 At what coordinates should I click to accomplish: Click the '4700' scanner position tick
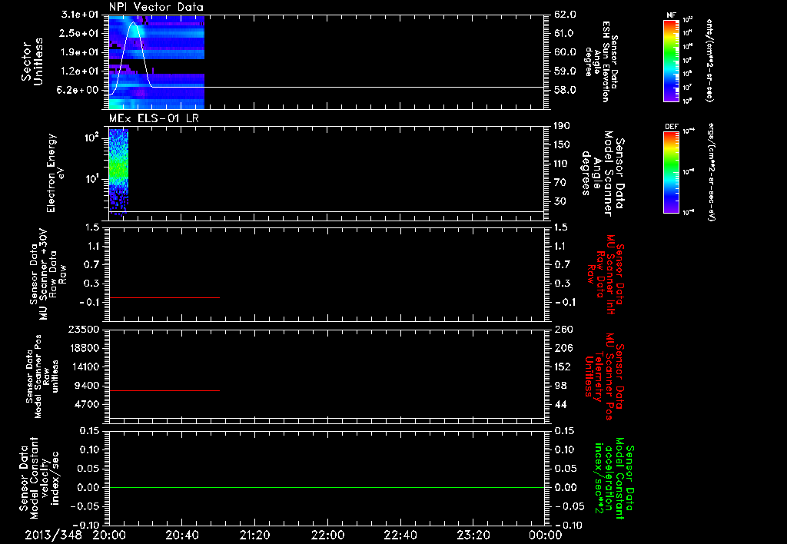click(86, 404)
